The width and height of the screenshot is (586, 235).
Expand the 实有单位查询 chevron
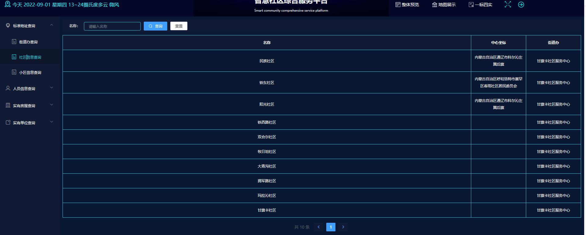pos(52,122)
